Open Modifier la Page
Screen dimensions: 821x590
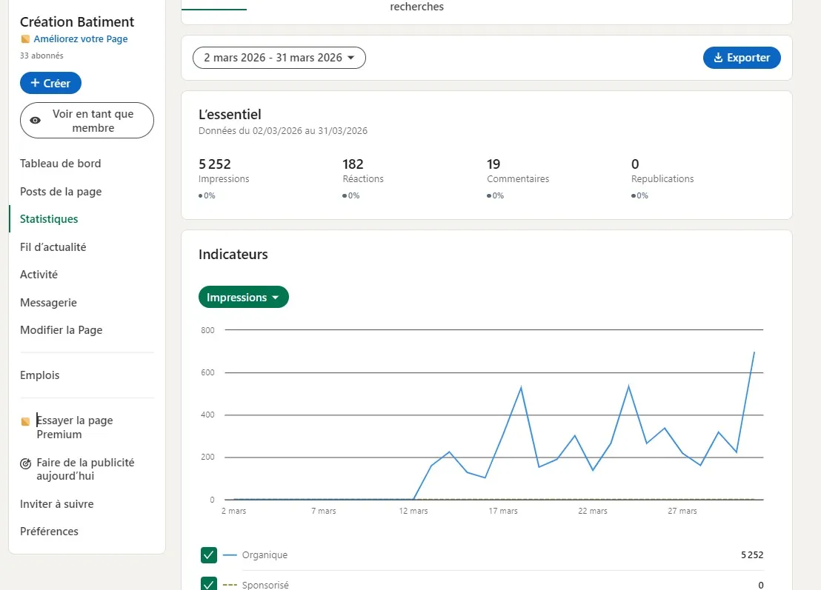click(x=62, y=330)
